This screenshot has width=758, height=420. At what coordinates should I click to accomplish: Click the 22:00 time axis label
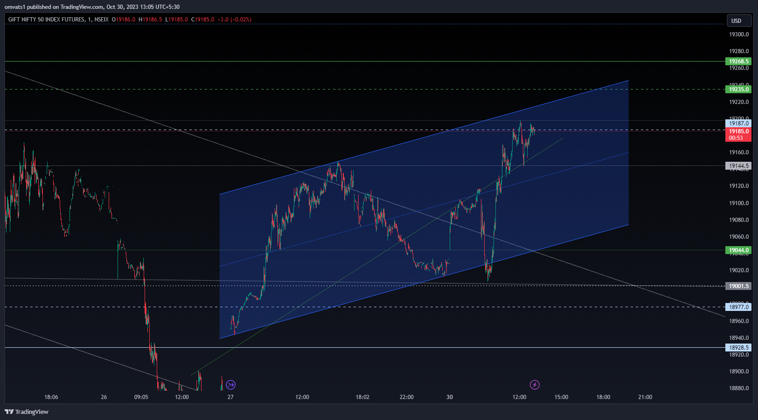406,397
